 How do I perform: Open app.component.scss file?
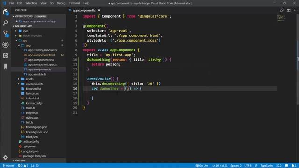tap(41, 60)
